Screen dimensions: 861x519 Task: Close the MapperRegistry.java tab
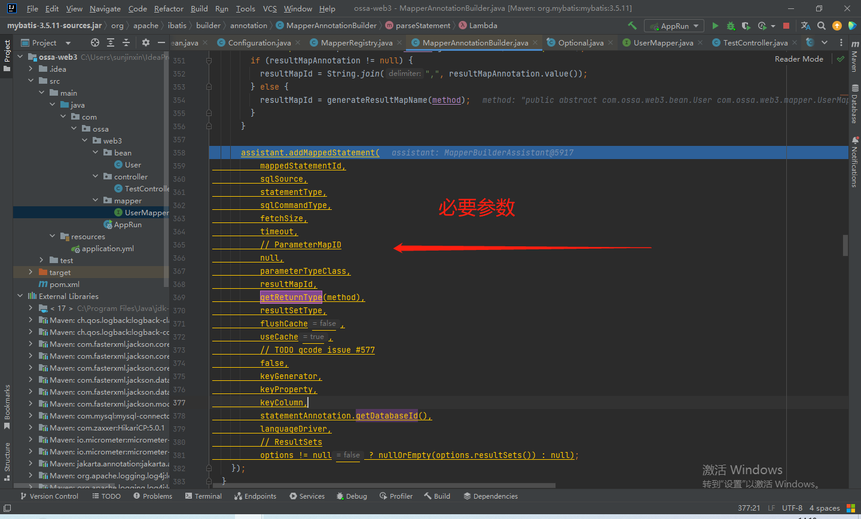coord(401,43)
